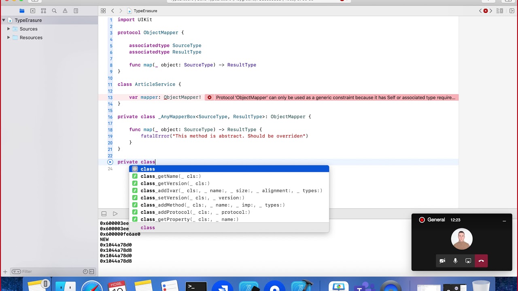
Task: Choose class_getVersion completion suggestion
Action: click(x=229, y=183)
